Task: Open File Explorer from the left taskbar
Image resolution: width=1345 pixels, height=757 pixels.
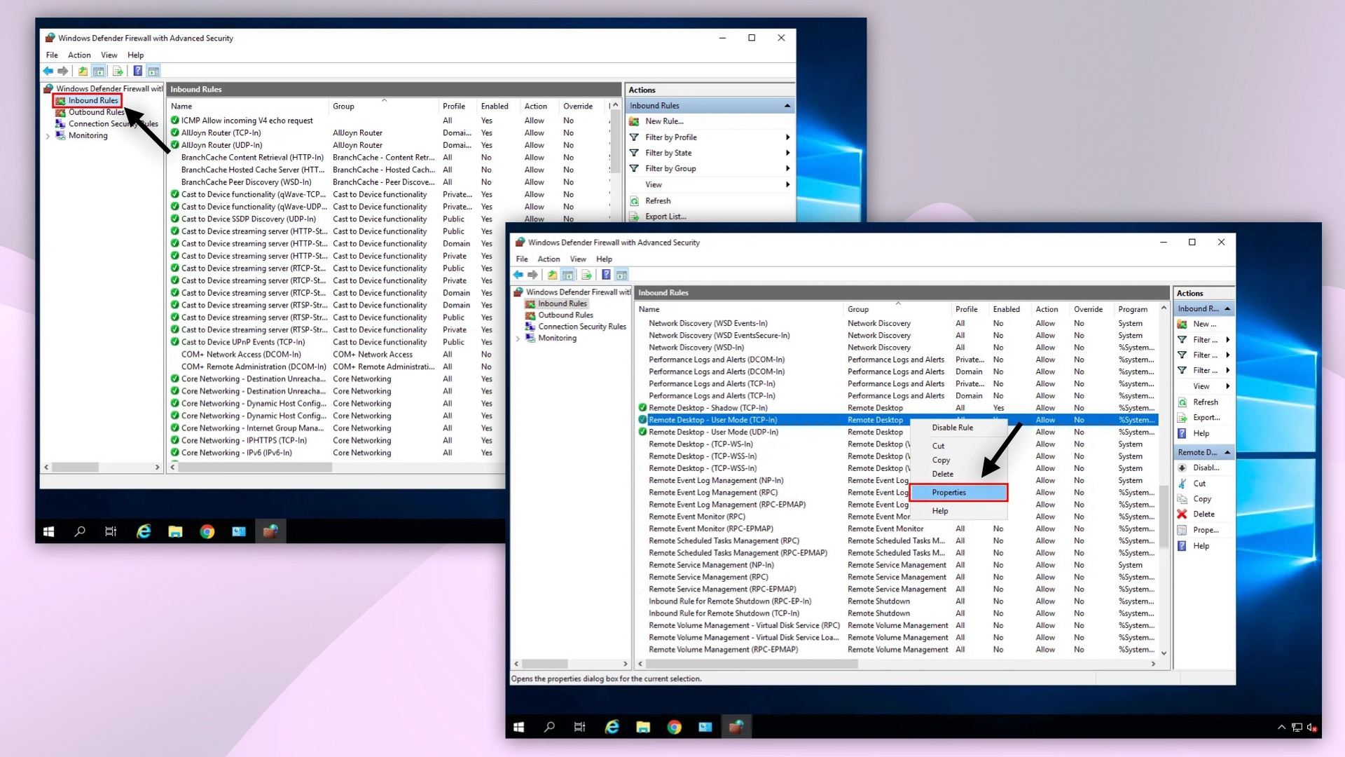Action: point(175,531)
